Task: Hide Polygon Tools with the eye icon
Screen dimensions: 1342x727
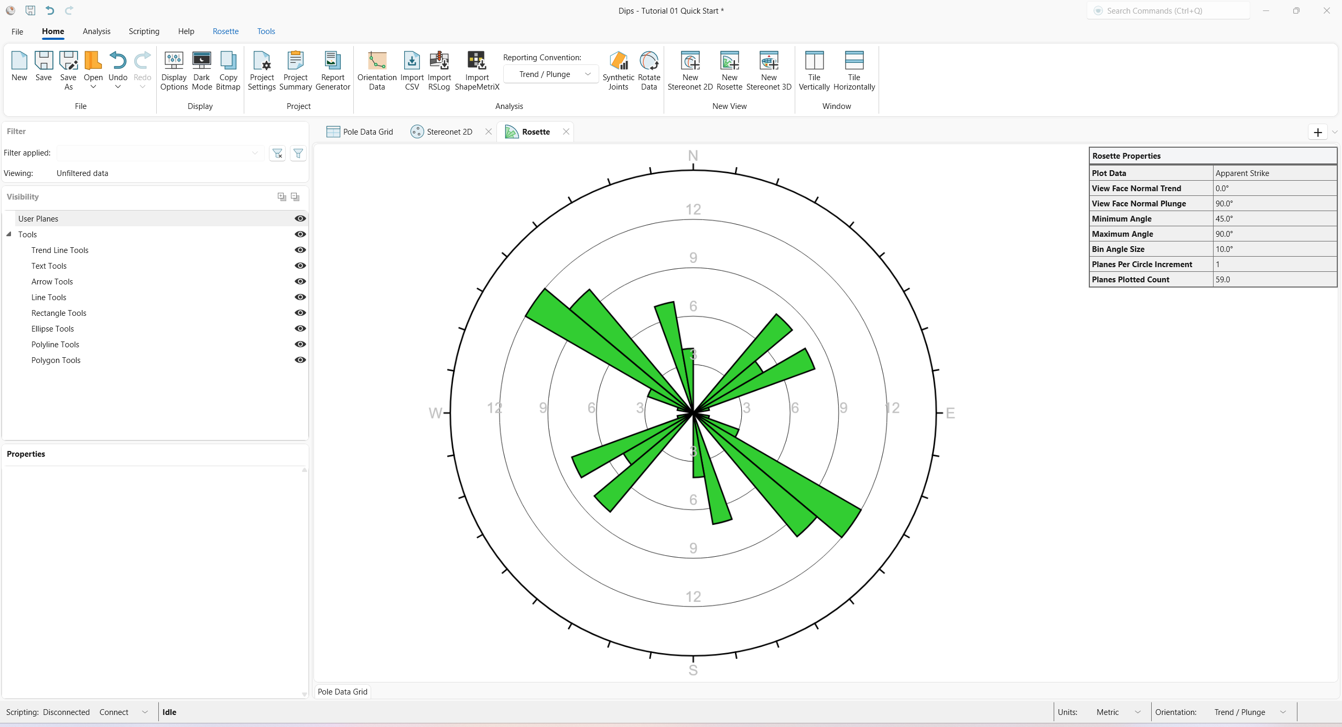Action: tap(300, 360)
